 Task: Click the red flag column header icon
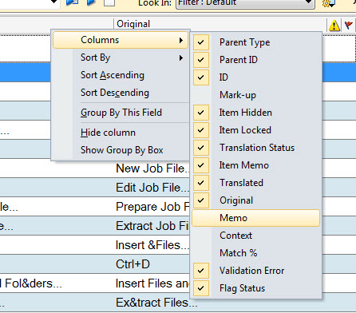(348, 25)
